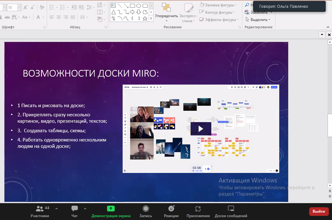Convert to SmartArt graphic
Viewport: 332px width, 220px height.
point(101,19)
